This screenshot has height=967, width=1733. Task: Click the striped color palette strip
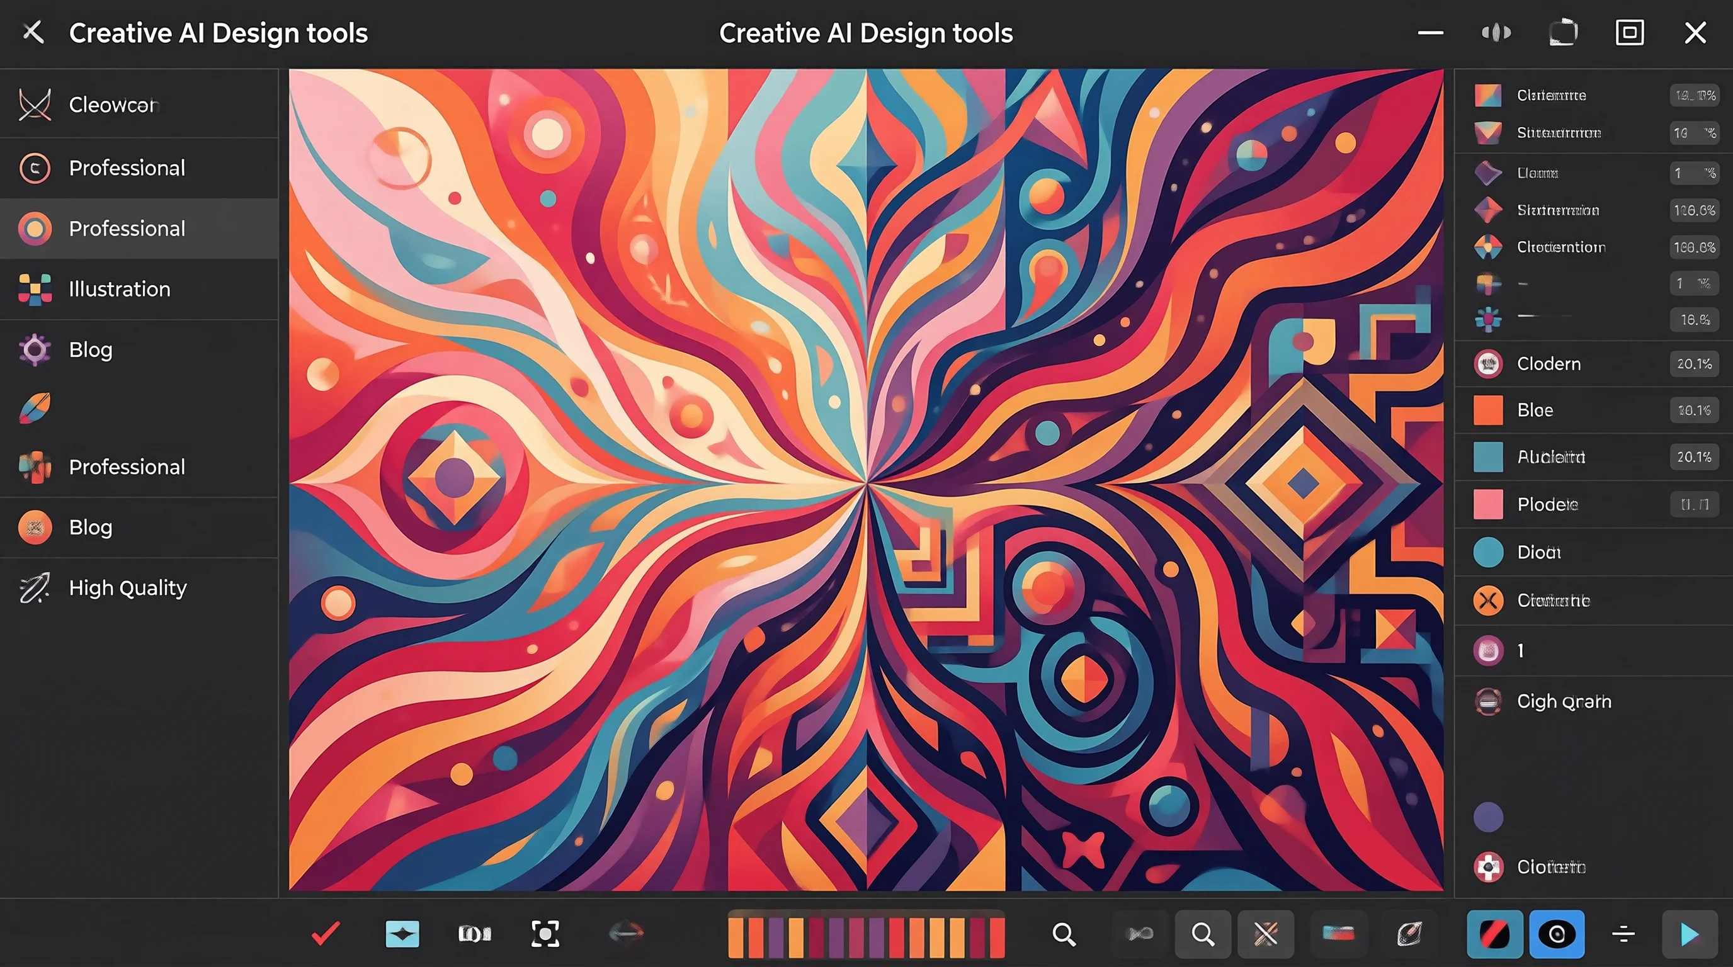866,934
